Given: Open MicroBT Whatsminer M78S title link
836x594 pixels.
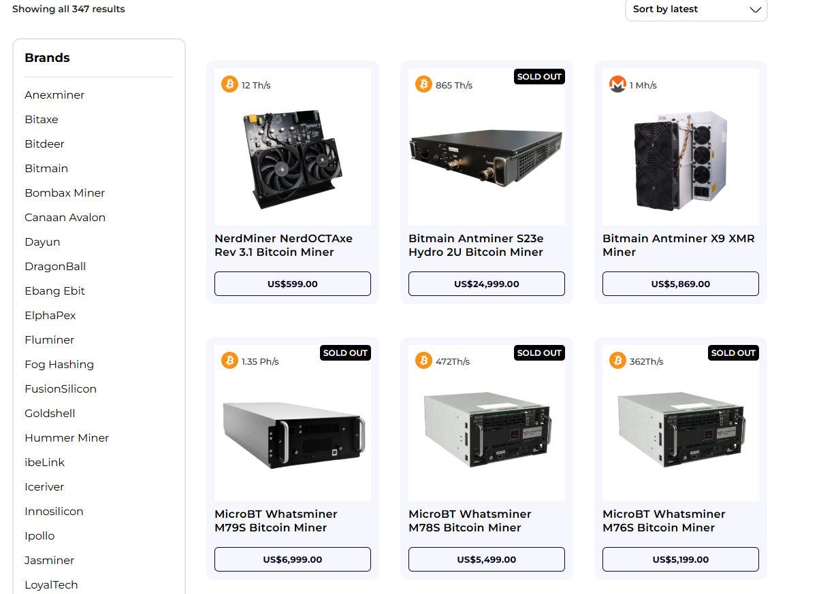Looking at the screenshot, I should click(470, 521).
